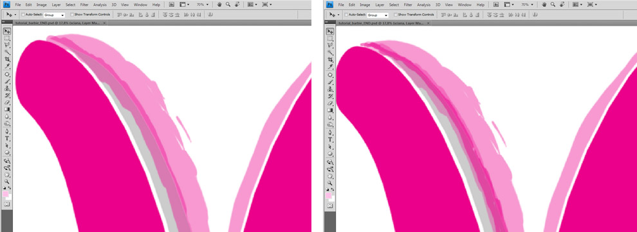Select Eyedropper tool in left screenshot toolbox
This screenshot has height=232, width=637.
[7, 67]
